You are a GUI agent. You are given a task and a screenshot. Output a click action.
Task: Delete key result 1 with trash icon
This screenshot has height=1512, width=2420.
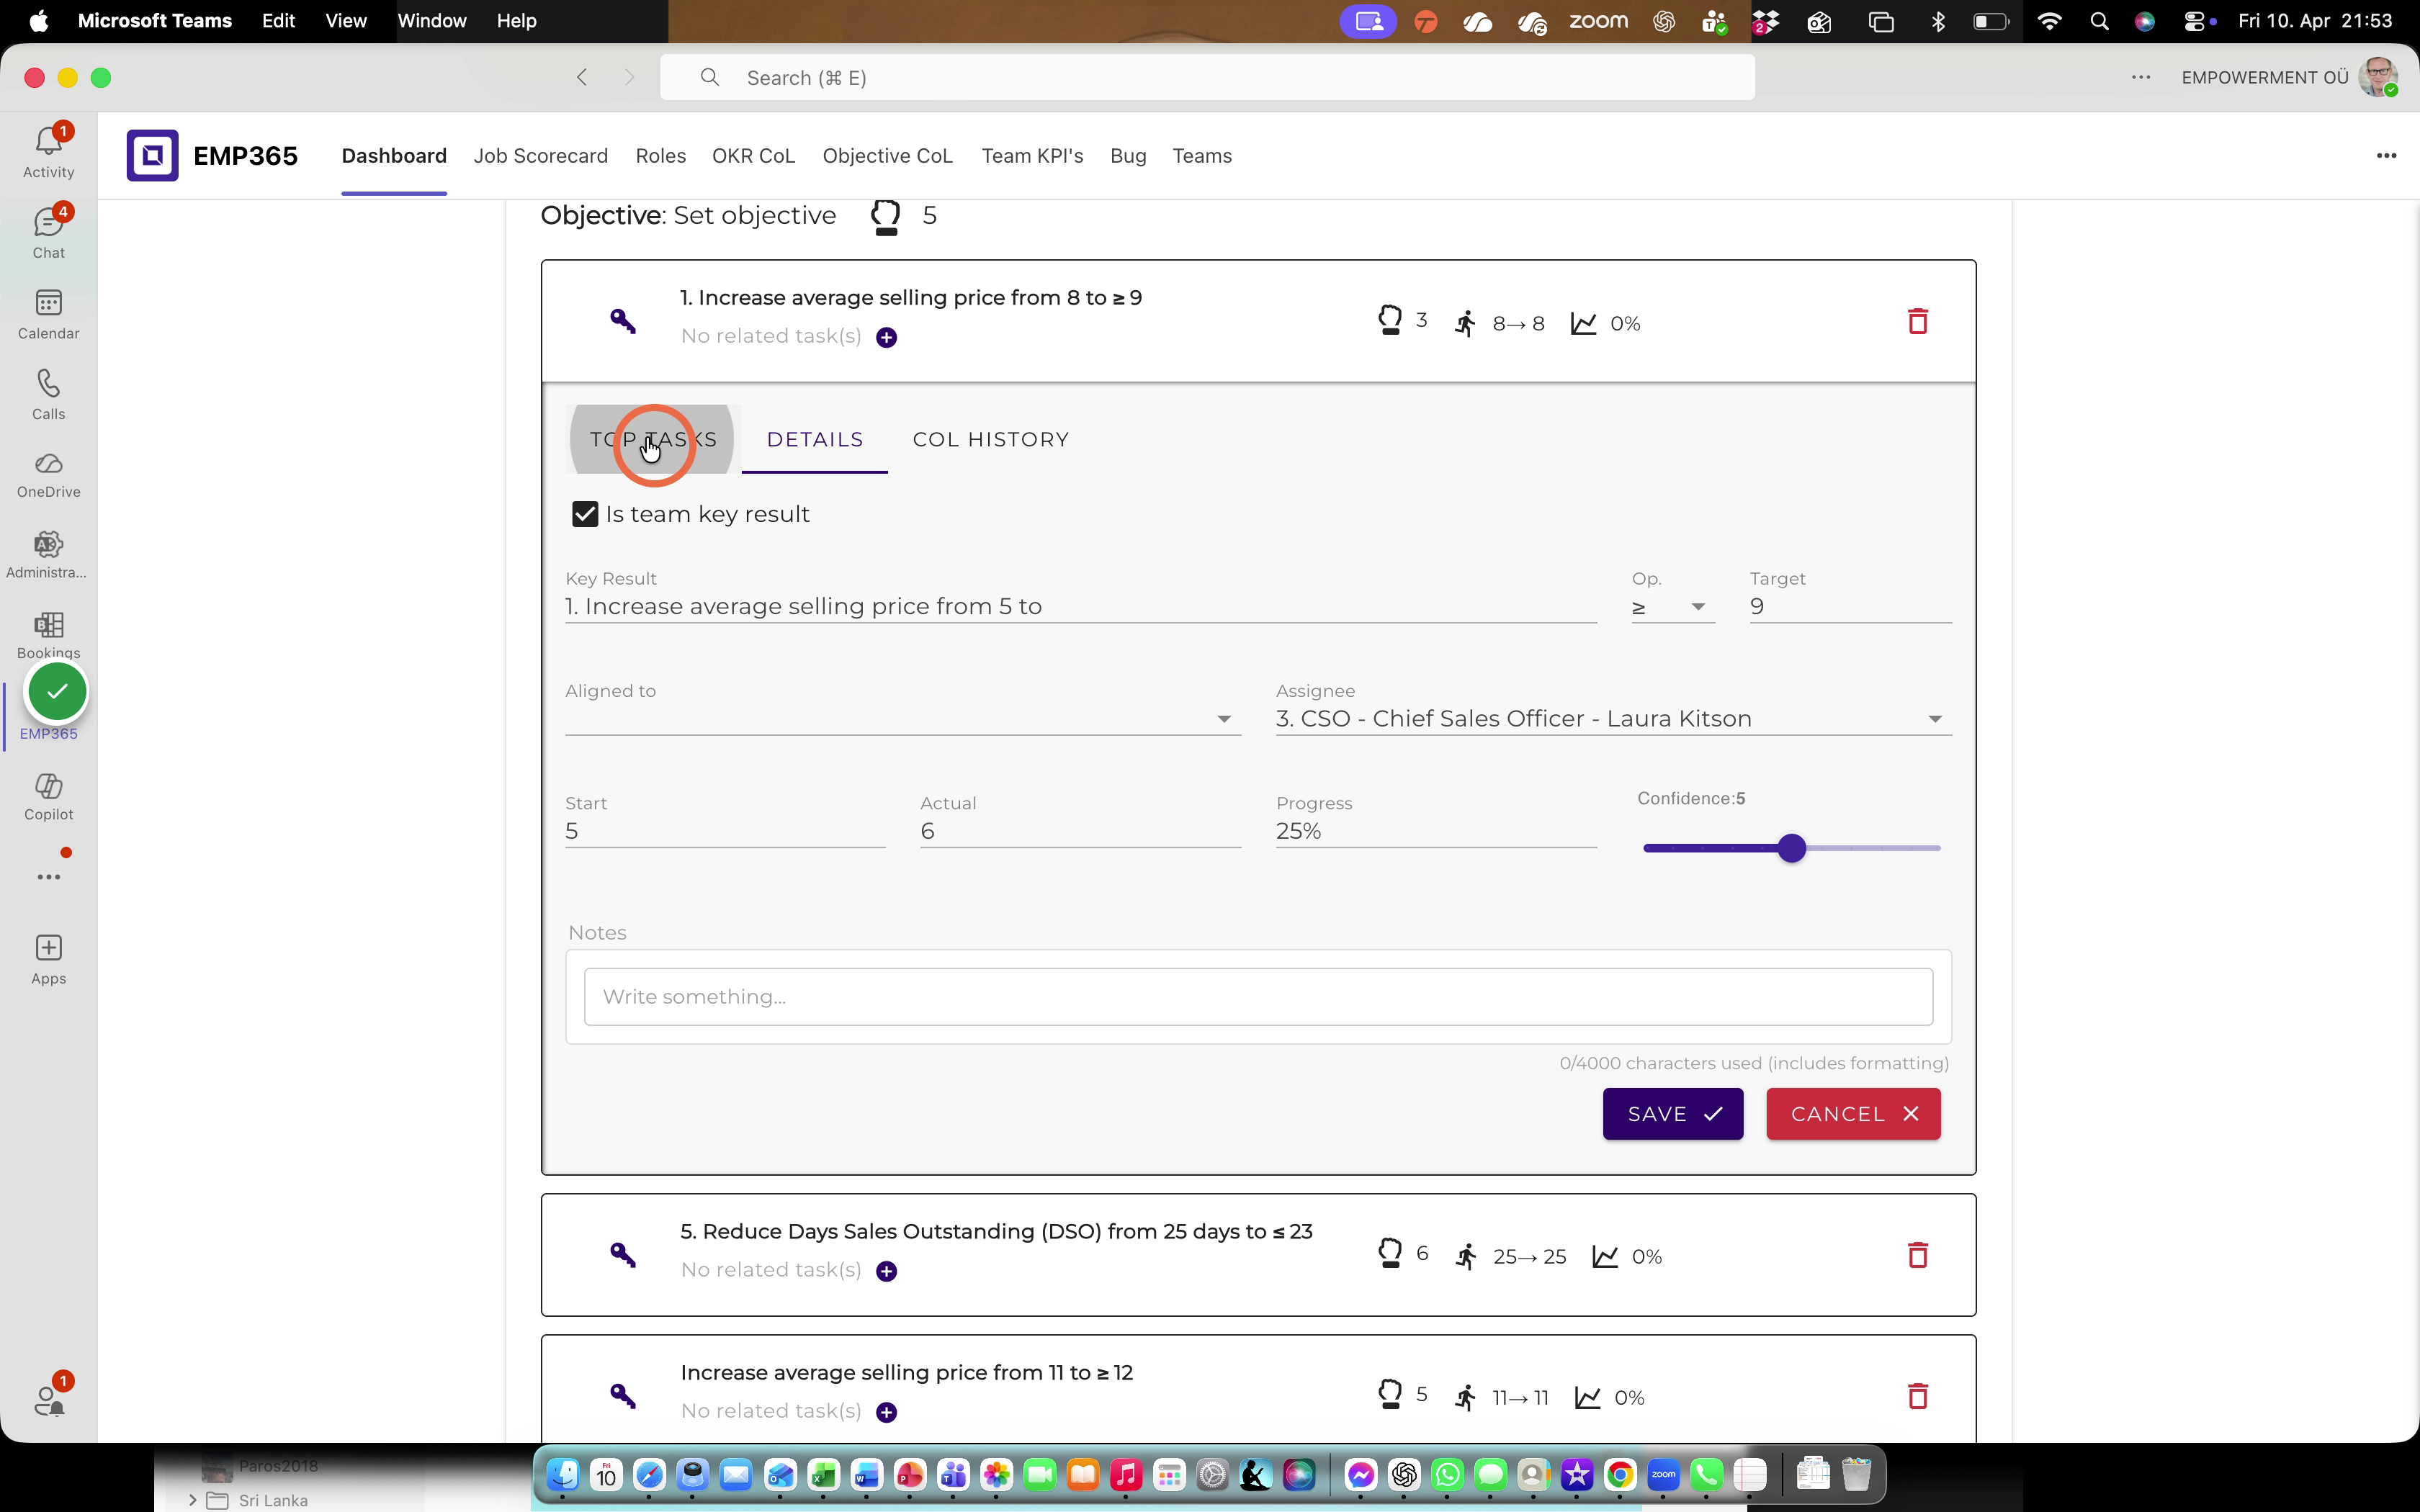1917,321
